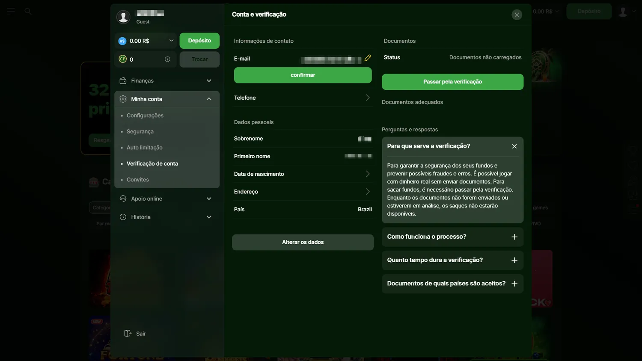Click the profile icon in top bar
The width and height of the screenshot is (642, 361).
click(623, 12)
